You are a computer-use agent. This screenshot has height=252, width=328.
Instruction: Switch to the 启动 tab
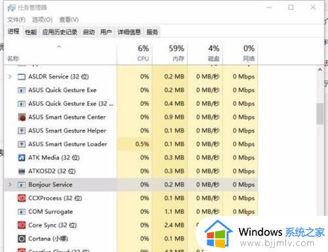click(x=89, y=32)
